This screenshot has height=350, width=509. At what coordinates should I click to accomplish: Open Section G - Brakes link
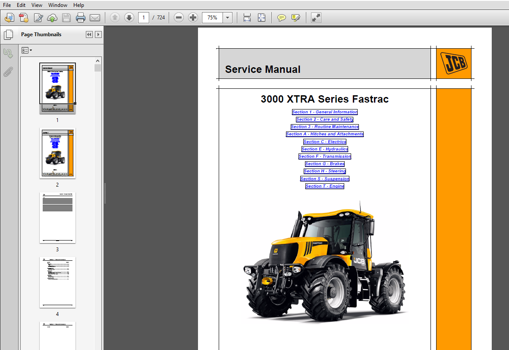click(325, 164)
